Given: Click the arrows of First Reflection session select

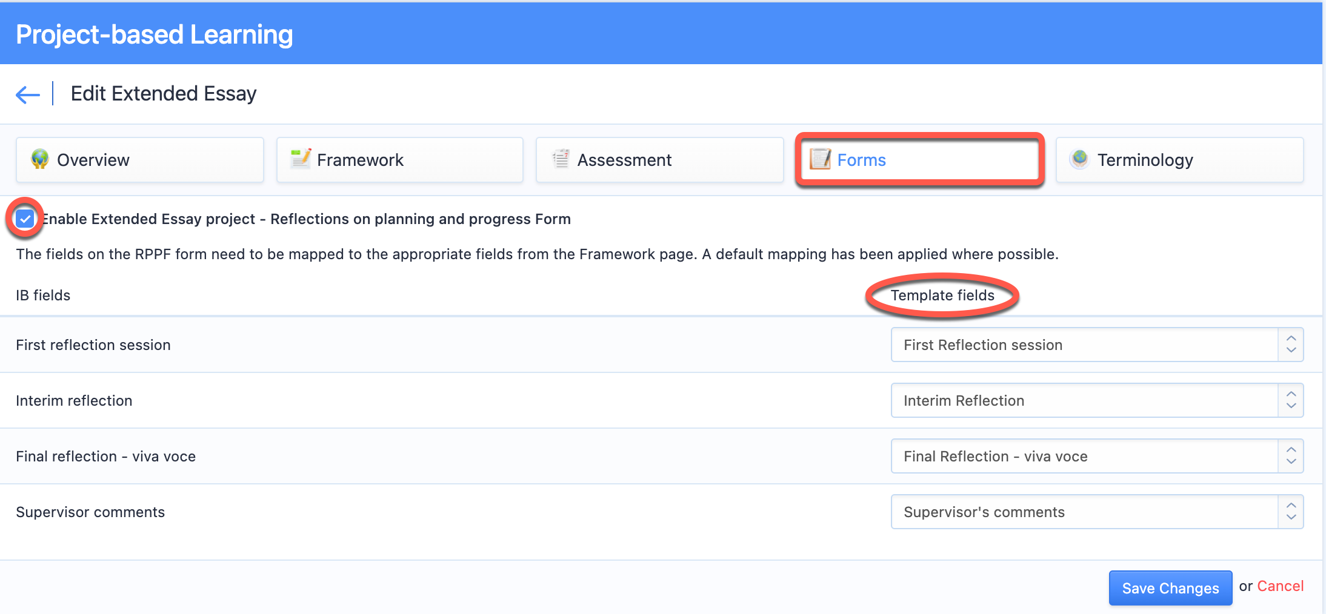Looking at the screenshot, I should [1291, 345].
